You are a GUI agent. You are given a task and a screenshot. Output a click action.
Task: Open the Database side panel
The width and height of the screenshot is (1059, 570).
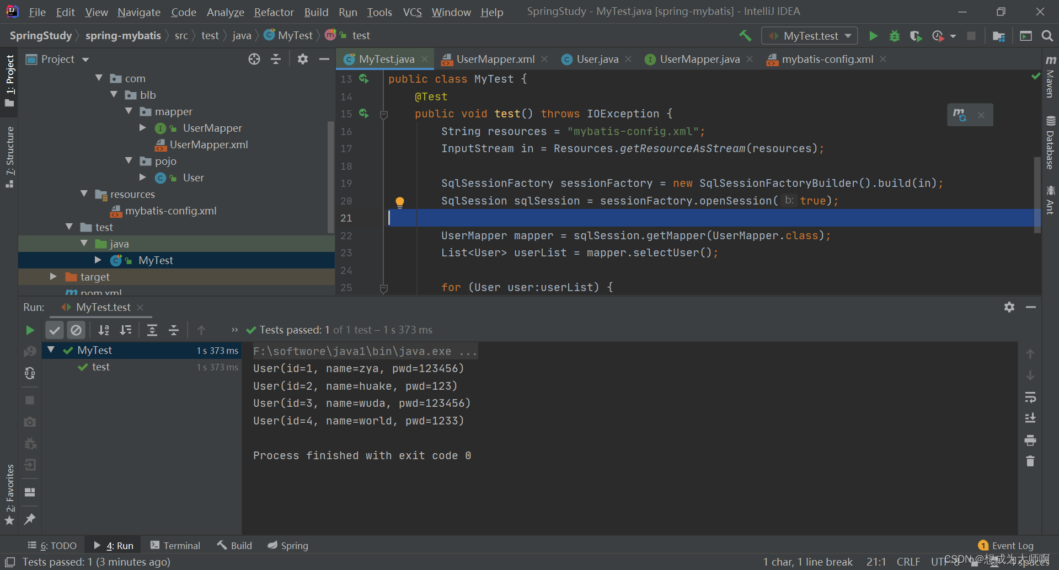1050,142
